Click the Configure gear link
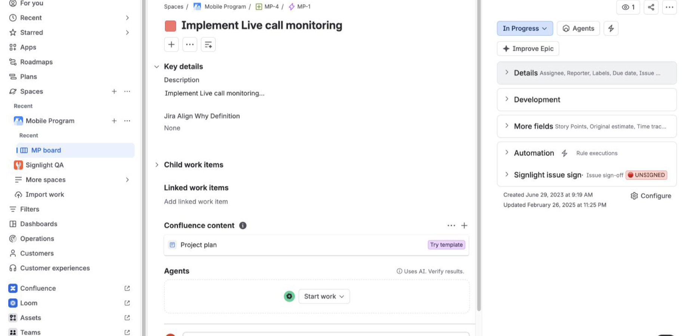Screen dimensions: 688x336 pyautogui.click(x=651, y=196)
